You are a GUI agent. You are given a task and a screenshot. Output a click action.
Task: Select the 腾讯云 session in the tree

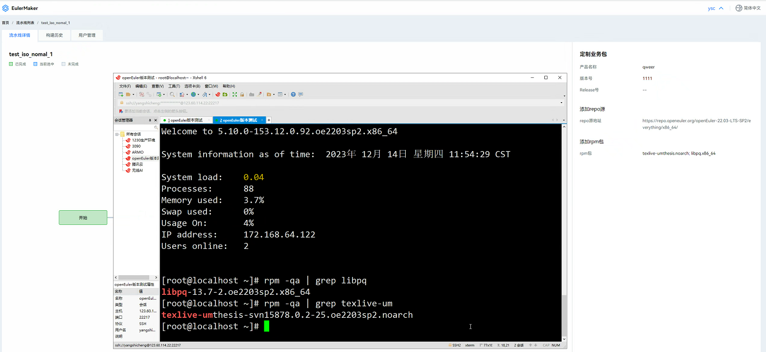click(x=138, y=164)
